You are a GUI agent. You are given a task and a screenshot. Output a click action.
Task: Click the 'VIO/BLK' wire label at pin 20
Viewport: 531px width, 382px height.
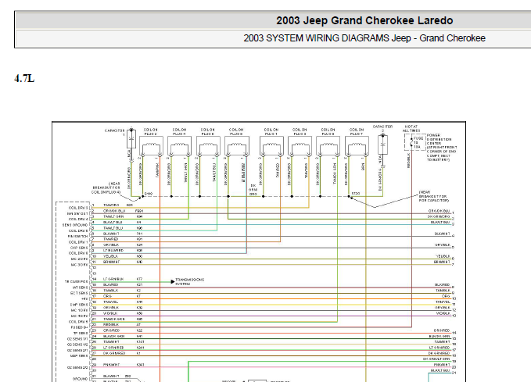pyautogui.click(x=111, y=313)
